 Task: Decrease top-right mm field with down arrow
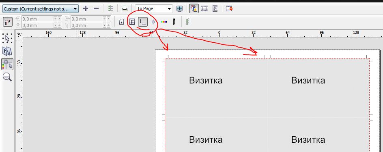(x=105, y=19)
